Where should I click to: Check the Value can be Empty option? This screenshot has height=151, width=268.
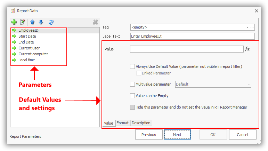tap(132, 96)
